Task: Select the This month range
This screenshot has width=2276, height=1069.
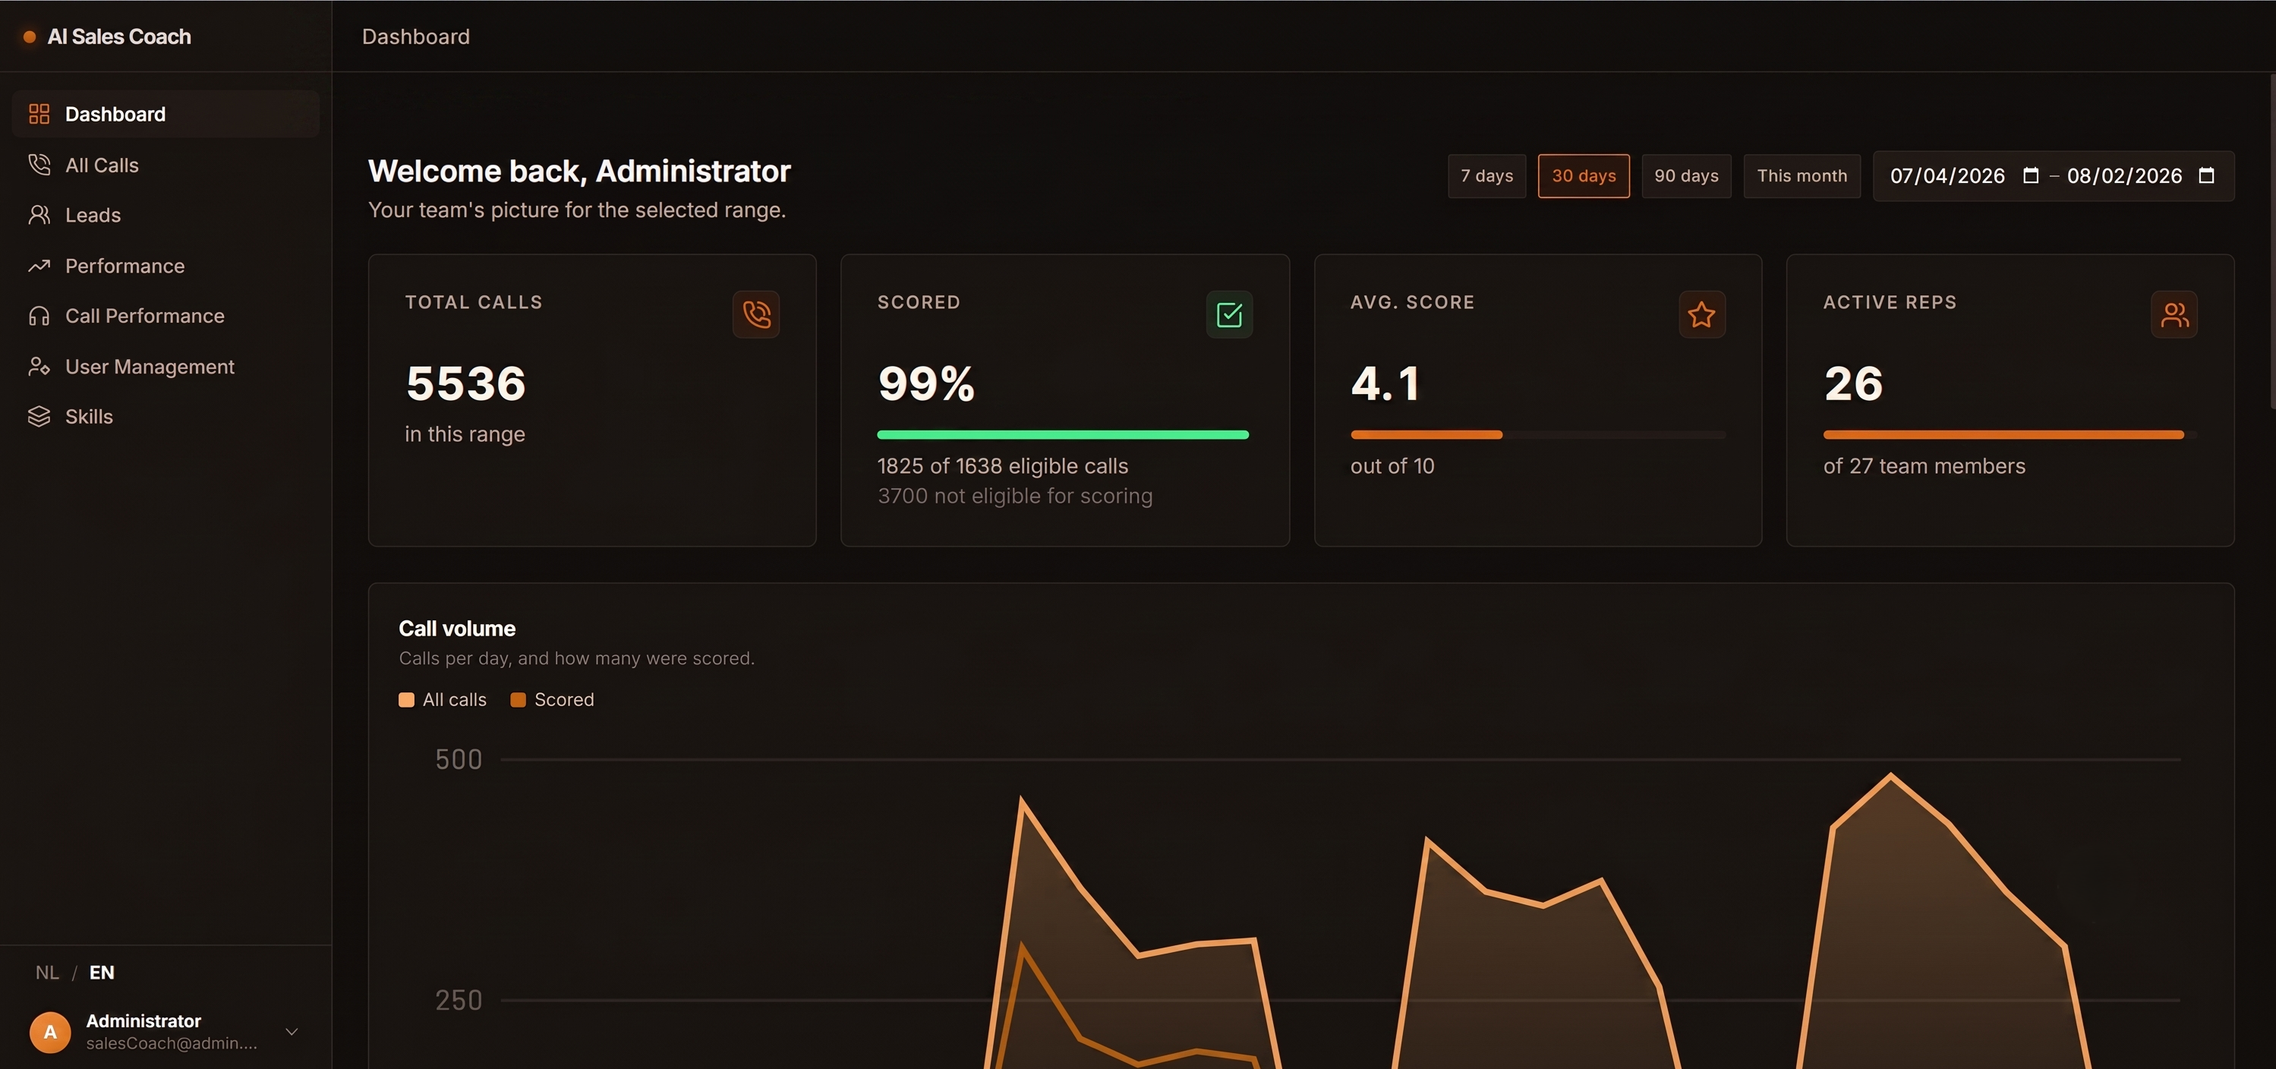Action: pyautogui.click(x=1802, y=176)
